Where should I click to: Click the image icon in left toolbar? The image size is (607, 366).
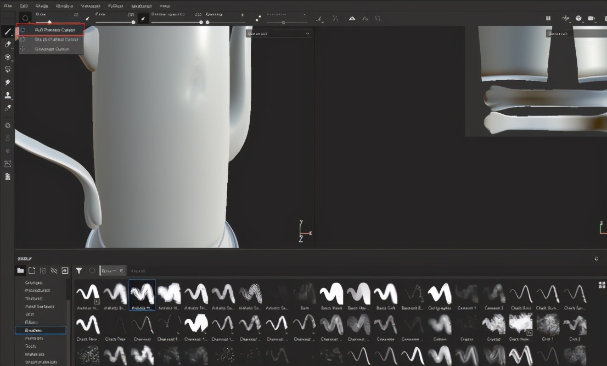pyautogui.click(x=7, y=164)
